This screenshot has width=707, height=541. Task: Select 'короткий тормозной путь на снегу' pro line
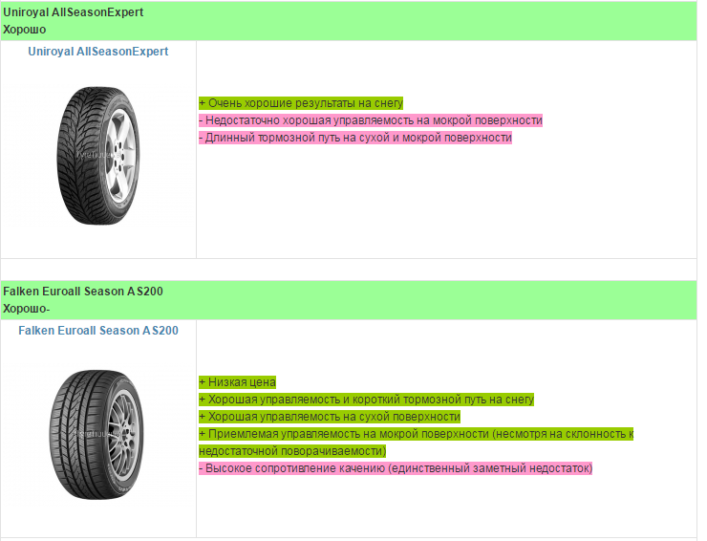(366, 400)
